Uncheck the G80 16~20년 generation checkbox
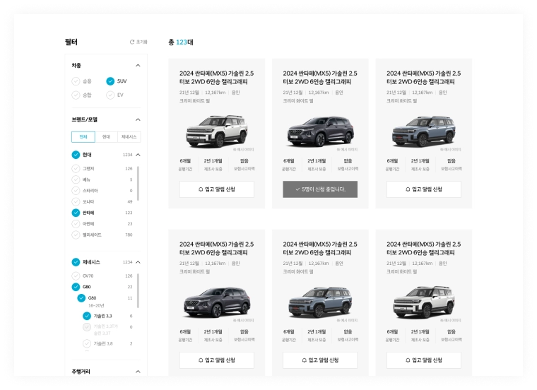 tap(81, 298)
